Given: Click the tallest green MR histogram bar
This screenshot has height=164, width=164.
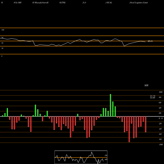Looking at the screenshot, I should coord(111,105).
